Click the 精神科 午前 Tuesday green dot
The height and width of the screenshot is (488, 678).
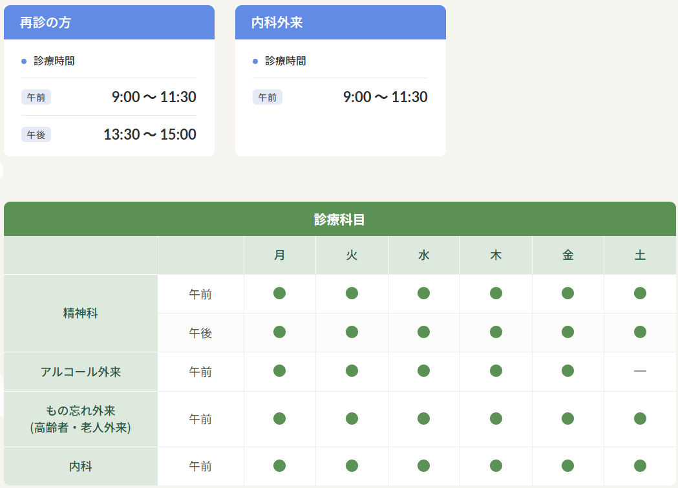tap(352, 293)
